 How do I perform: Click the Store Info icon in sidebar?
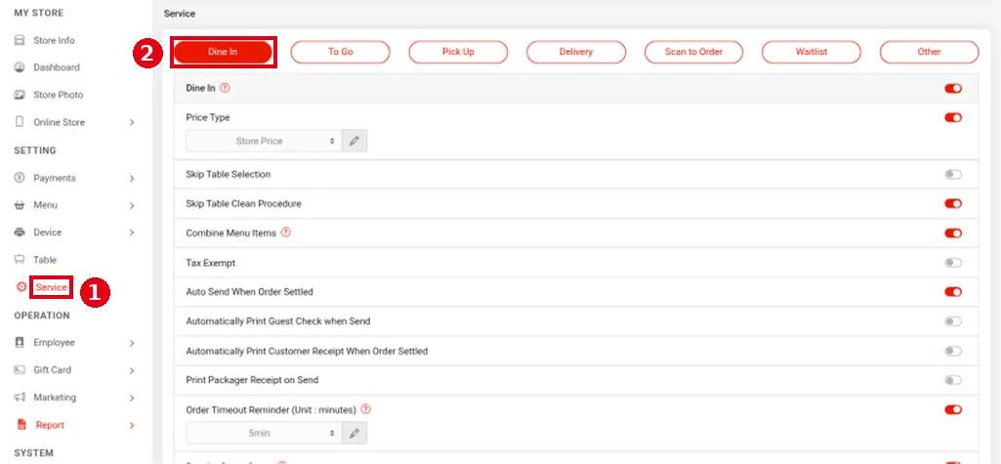20,40
